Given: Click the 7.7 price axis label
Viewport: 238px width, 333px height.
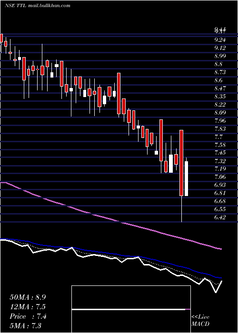Looking at the screenshot, I should point(218,137).
